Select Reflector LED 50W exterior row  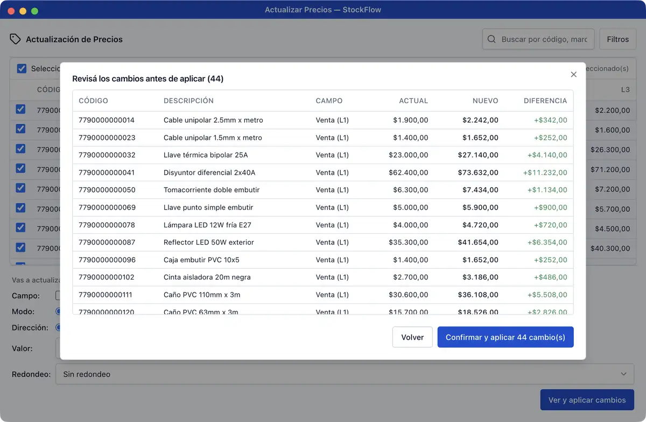(323, 242)
